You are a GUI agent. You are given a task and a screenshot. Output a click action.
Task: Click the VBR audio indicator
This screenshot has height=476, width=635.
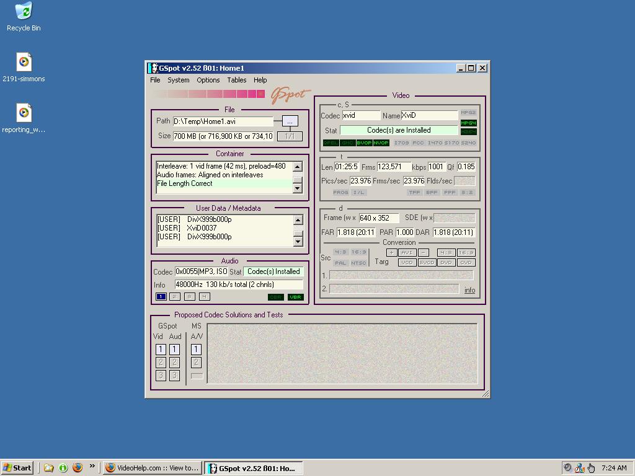(295, 297)
